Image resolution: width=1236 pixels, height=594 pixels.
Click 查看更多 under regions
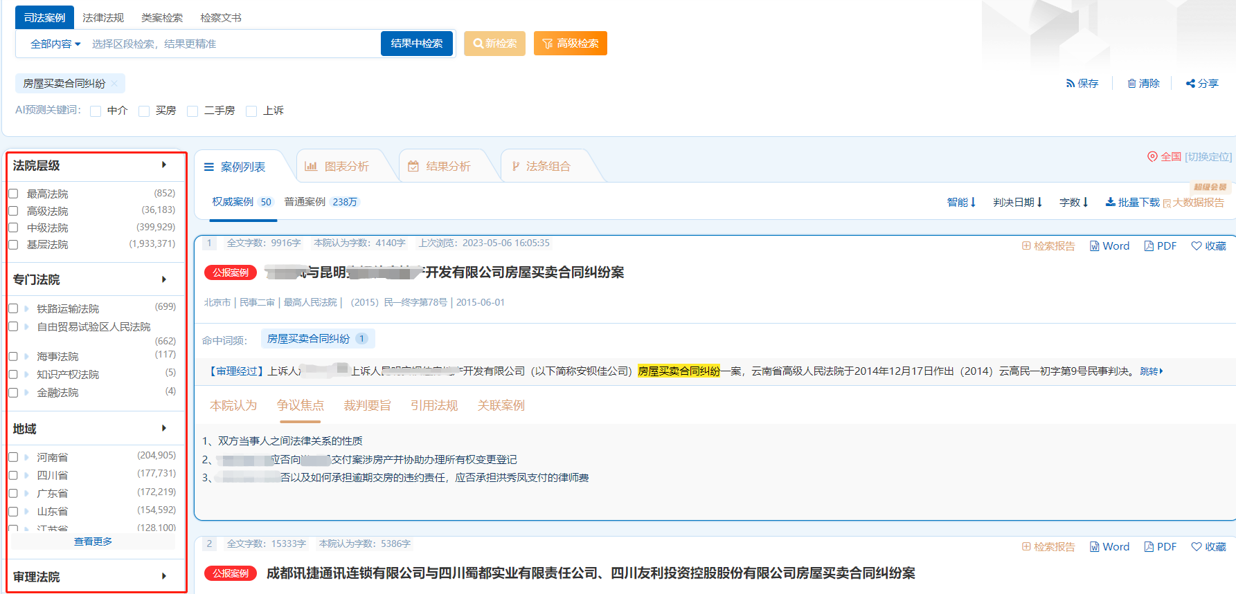pyautogui.click(x=93, y=541)
